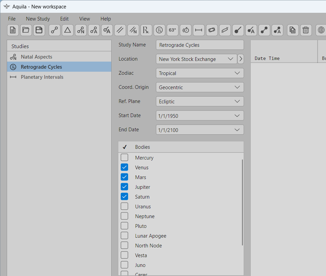This screenshot has width=326, height=276.
Task: Click the orbit ellipse toolbar icon
Action: (x=212, y=30)
